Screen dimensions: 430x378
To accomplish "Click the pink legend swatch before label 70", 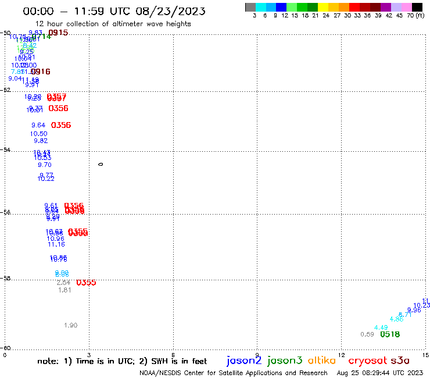I will click(x=406, y=7).
